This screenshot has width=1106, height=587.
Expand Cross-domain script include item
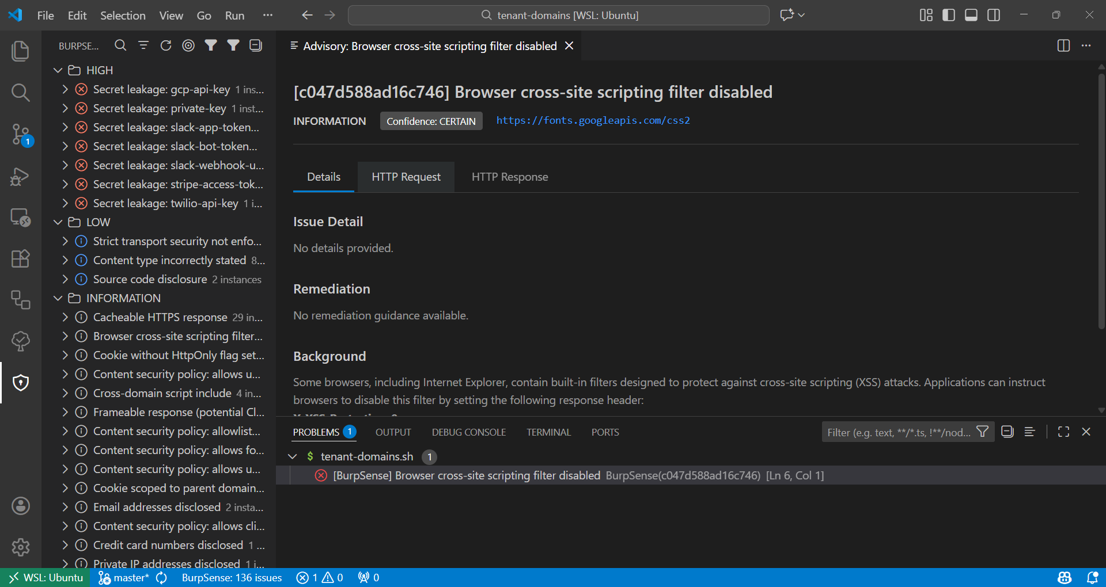click(65, 393)
